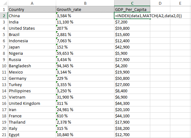Screen dimensions: 191x138
Task: Select row 1 header
Action: click(x=4, y=9)
